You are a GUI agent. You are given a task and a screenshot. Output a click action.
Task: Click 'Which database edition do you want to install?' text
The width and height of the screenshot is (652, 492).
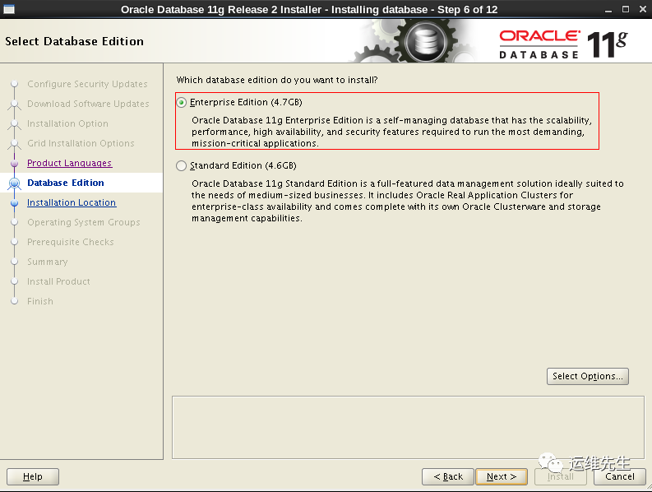[x=277, y=80]
